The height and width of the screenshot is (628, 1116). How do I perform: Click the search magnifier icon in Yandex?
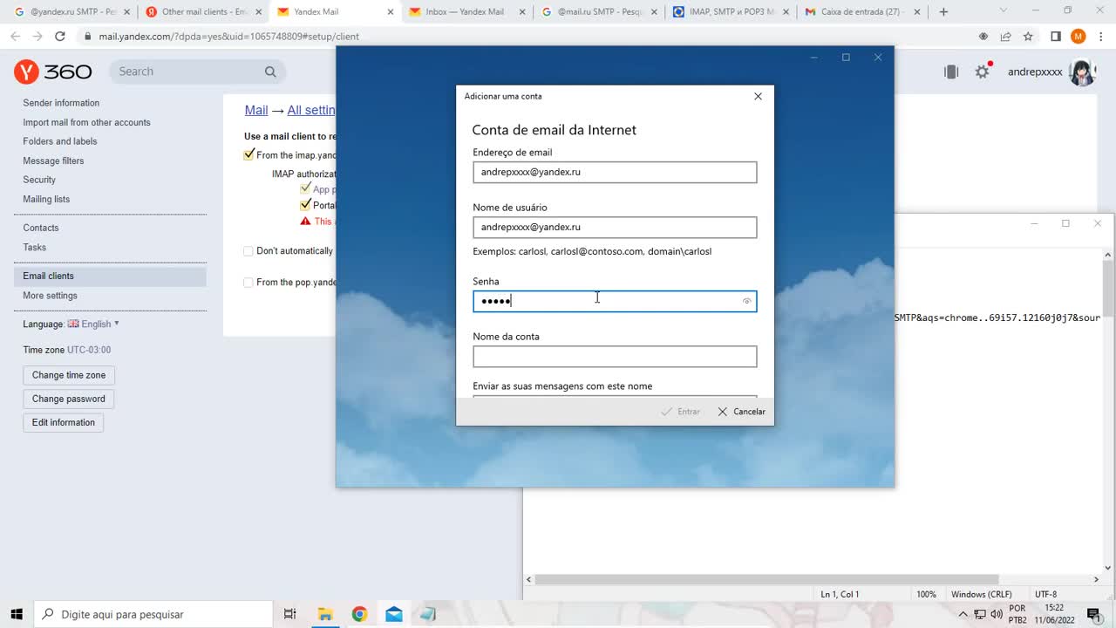click(270, 72)
